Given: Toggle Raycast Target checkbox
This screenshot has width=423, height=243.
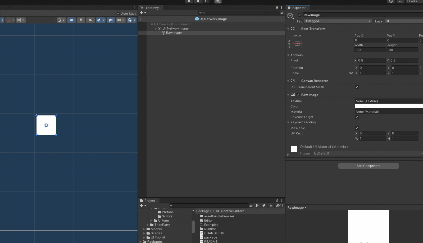Looking at the screenshot, I should [x=357, y=117].
